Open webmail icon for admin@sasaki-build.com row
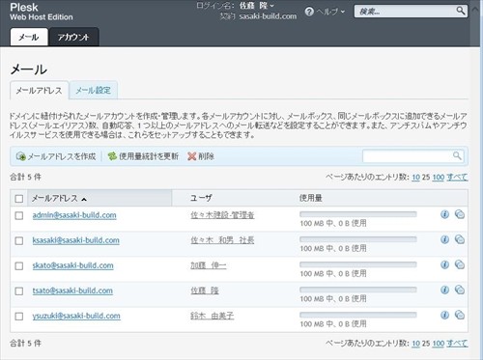Viewport: 483px width, 360px height. [x=460, y=214]
